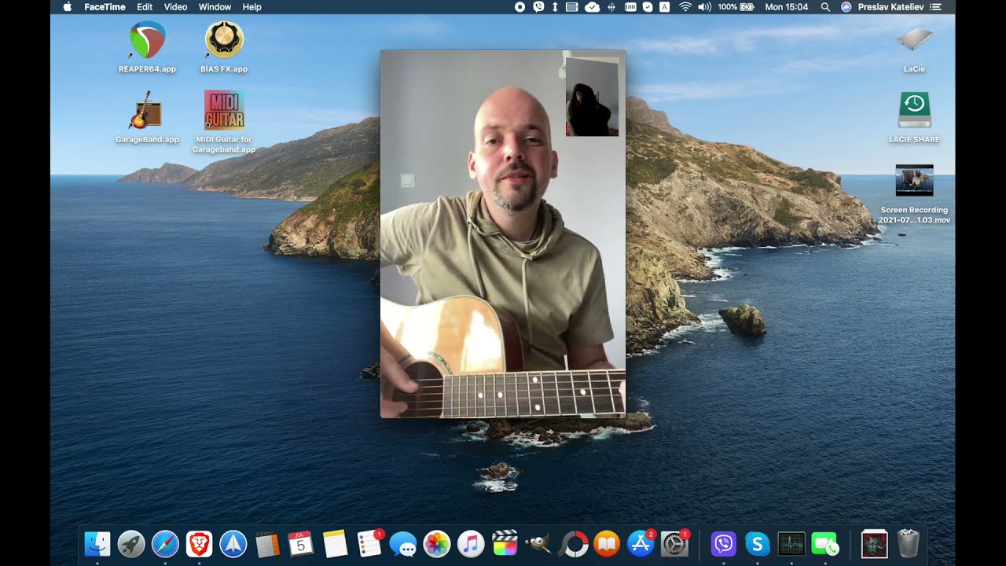Switch to FaceTime icon in the Dock
1006x566 pixels.
coord(825,543)
